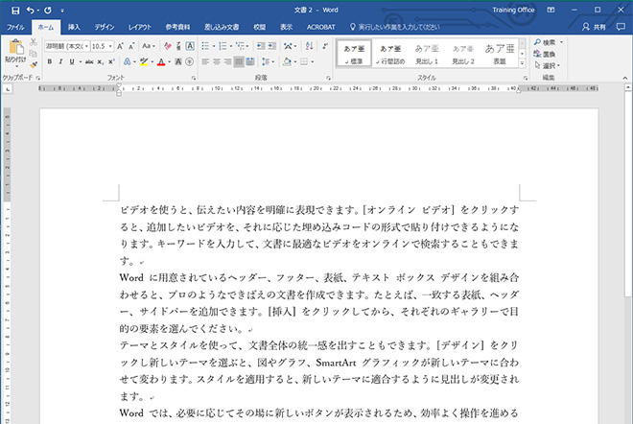Switch to the 挿入 tab
The width and height of the screenshot is (633, 424).
pos(74,28)
